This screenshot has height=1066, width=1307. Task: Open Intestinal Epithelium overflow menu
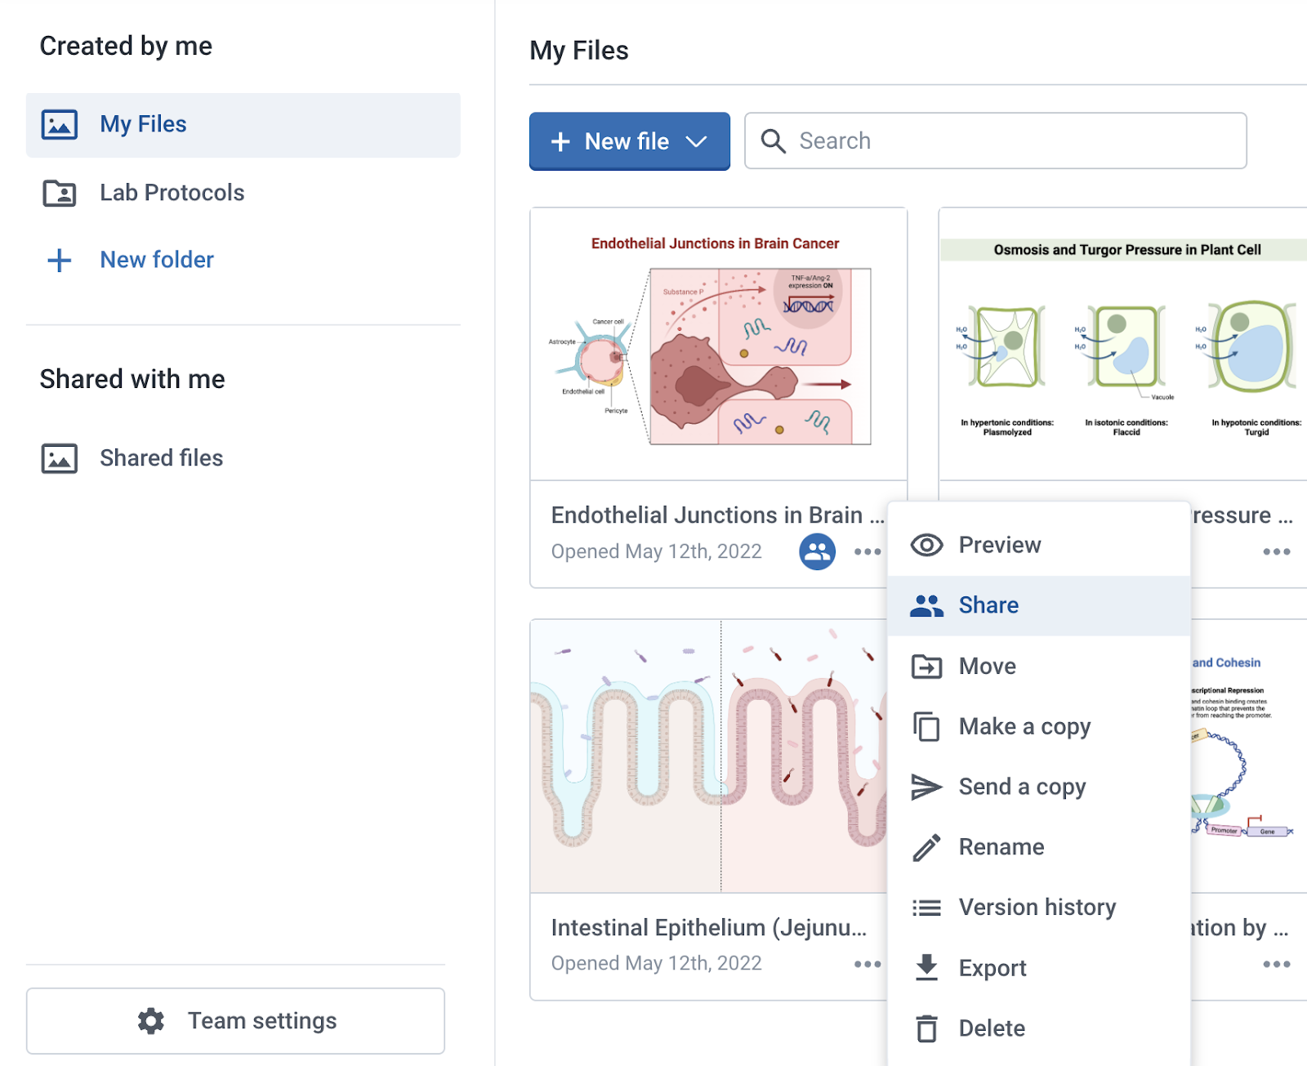click(866, 963)
